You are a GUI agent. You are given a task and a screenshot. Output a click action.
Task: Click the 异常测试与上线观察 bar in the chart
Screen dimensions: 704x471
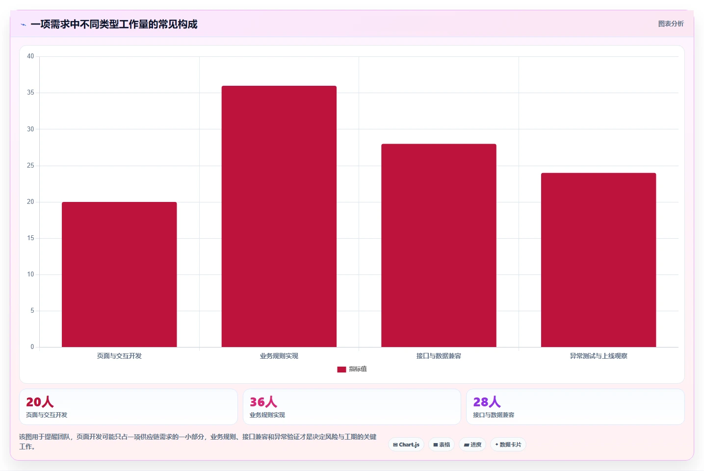click(x=599, y=260)
